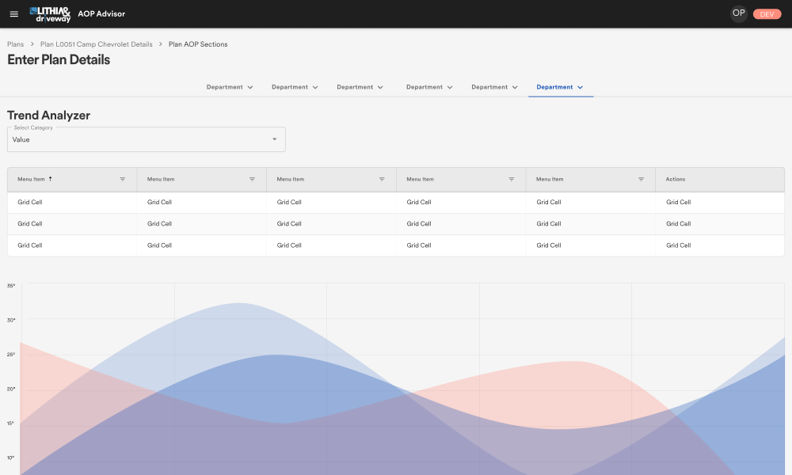Select the fourth Department tab
This screenshot has height=475, width=792.
424,87
